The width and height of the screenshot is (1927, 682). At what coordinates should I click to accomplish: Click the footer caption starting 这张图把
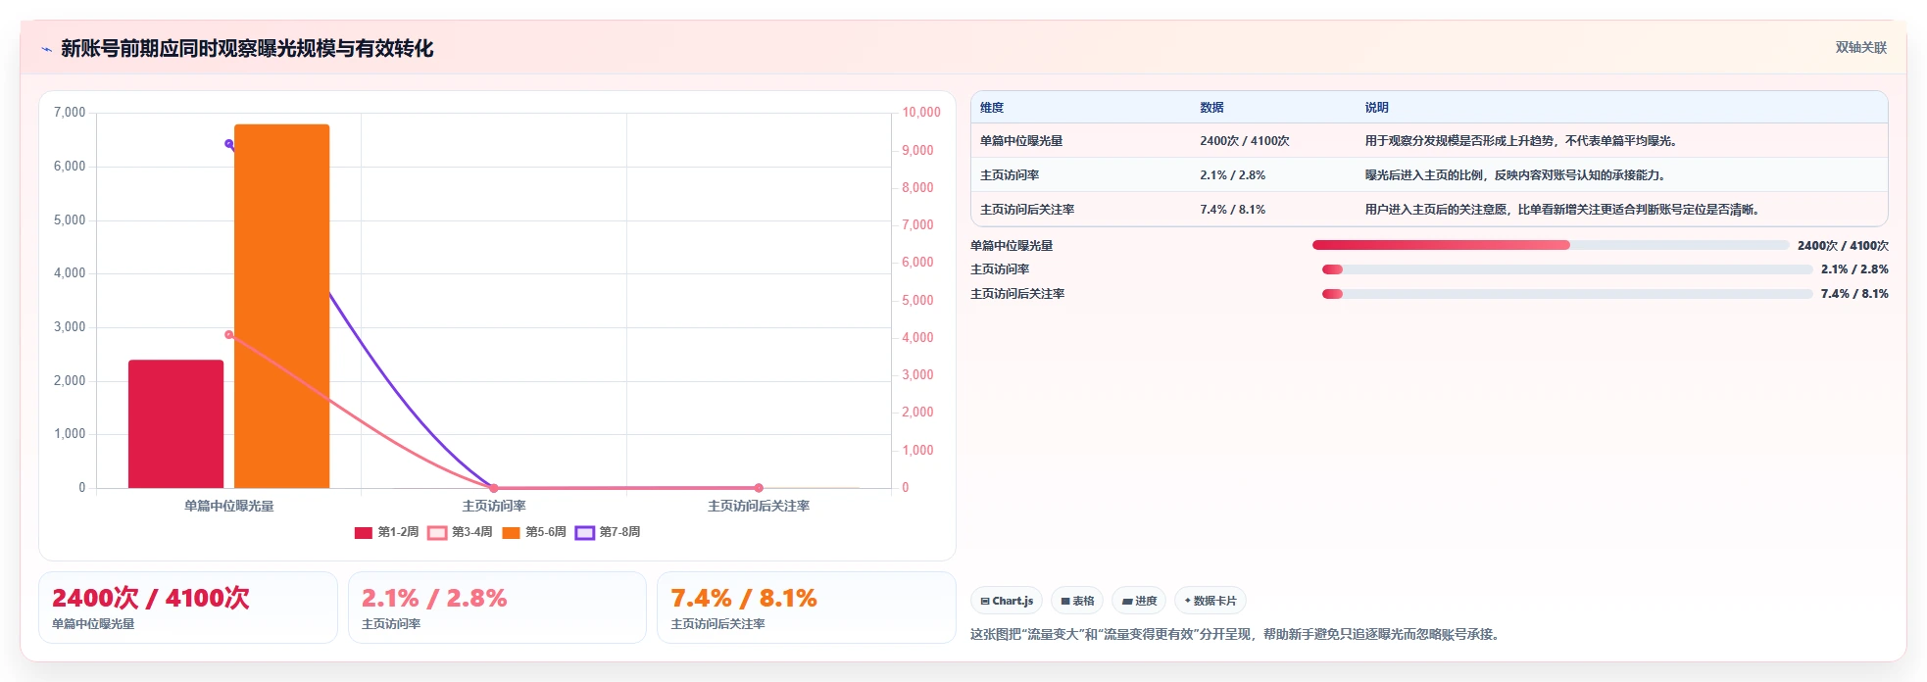point(1235,635)
